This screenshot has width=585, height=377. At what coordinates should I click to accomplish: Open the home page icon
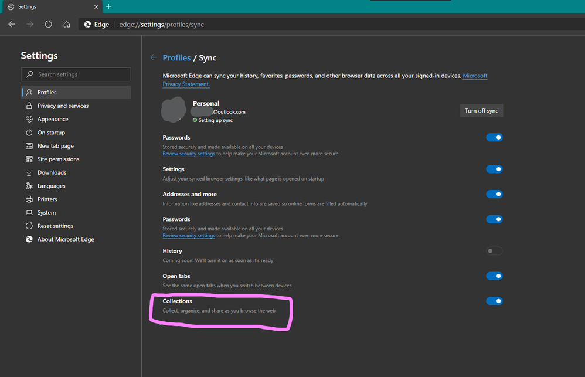click(x=66, y=24)
